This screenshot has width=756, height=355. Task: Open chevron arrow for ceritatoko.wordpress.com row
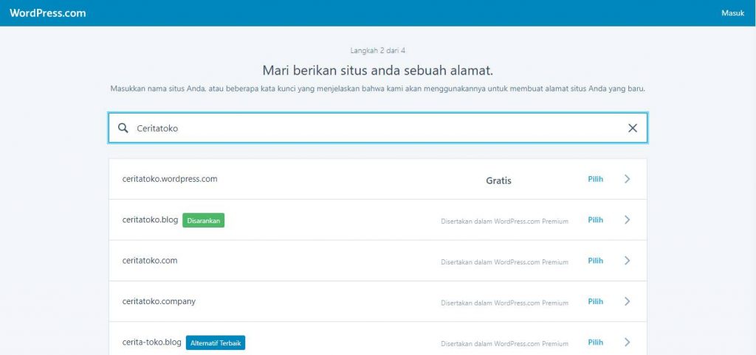(628, 179)
